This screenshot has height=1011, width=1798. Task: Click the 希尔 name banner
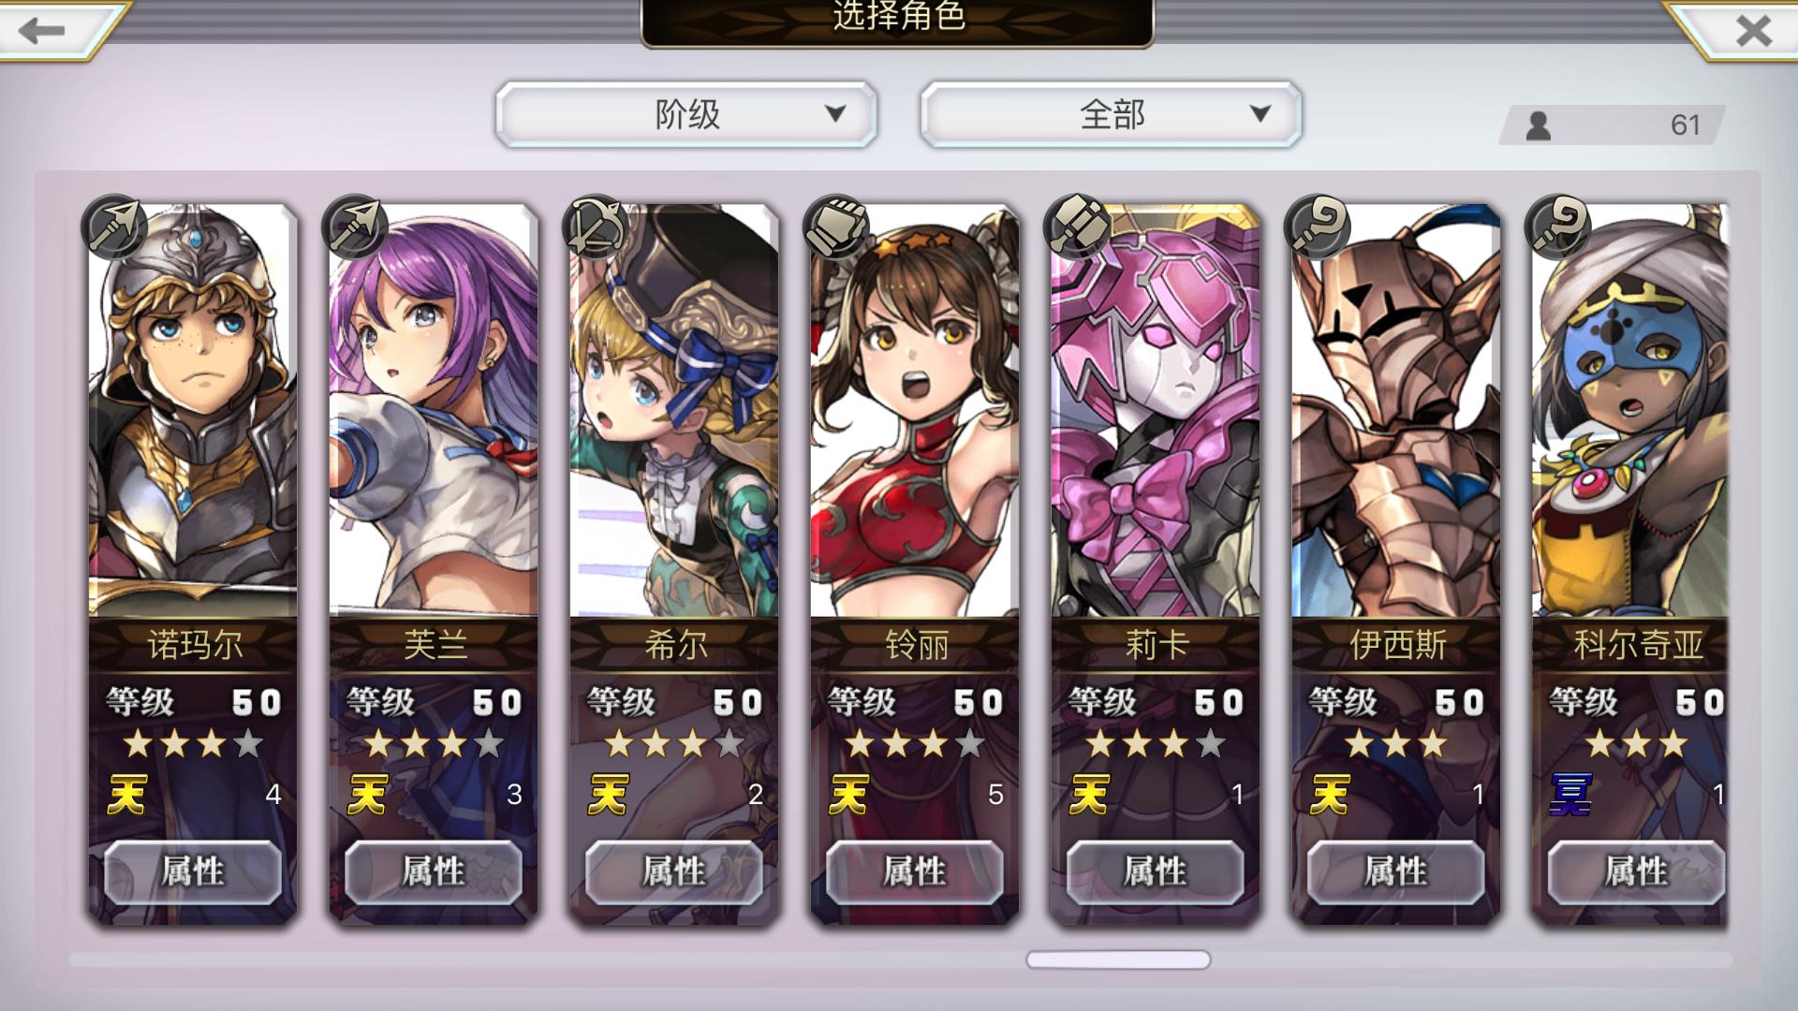pyautogui.click(x=674, y=644)
